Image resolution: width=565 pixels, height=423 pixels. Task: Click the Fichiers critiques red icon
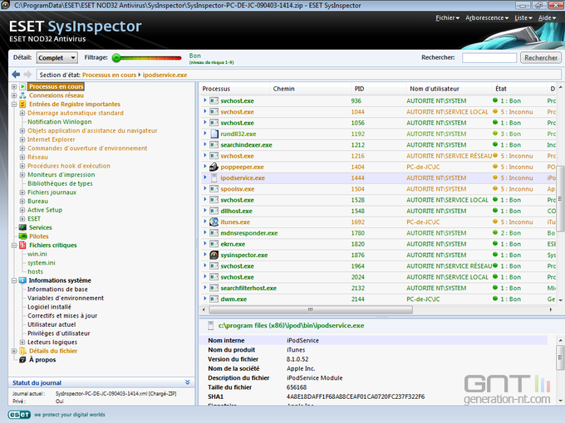(x=22, y=245)
